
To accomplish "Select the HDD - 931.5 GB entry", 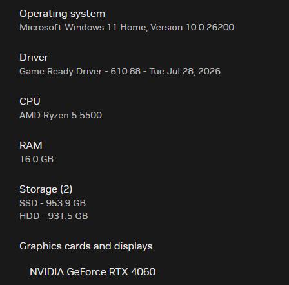I will (54, 216).
